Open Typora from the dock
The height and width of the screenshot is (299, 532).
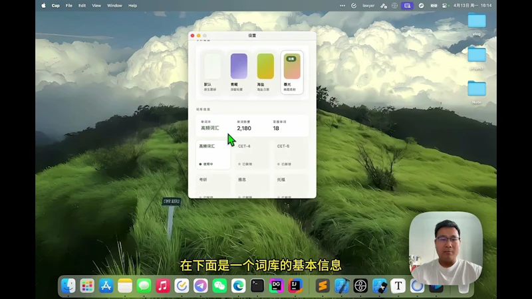398,286
